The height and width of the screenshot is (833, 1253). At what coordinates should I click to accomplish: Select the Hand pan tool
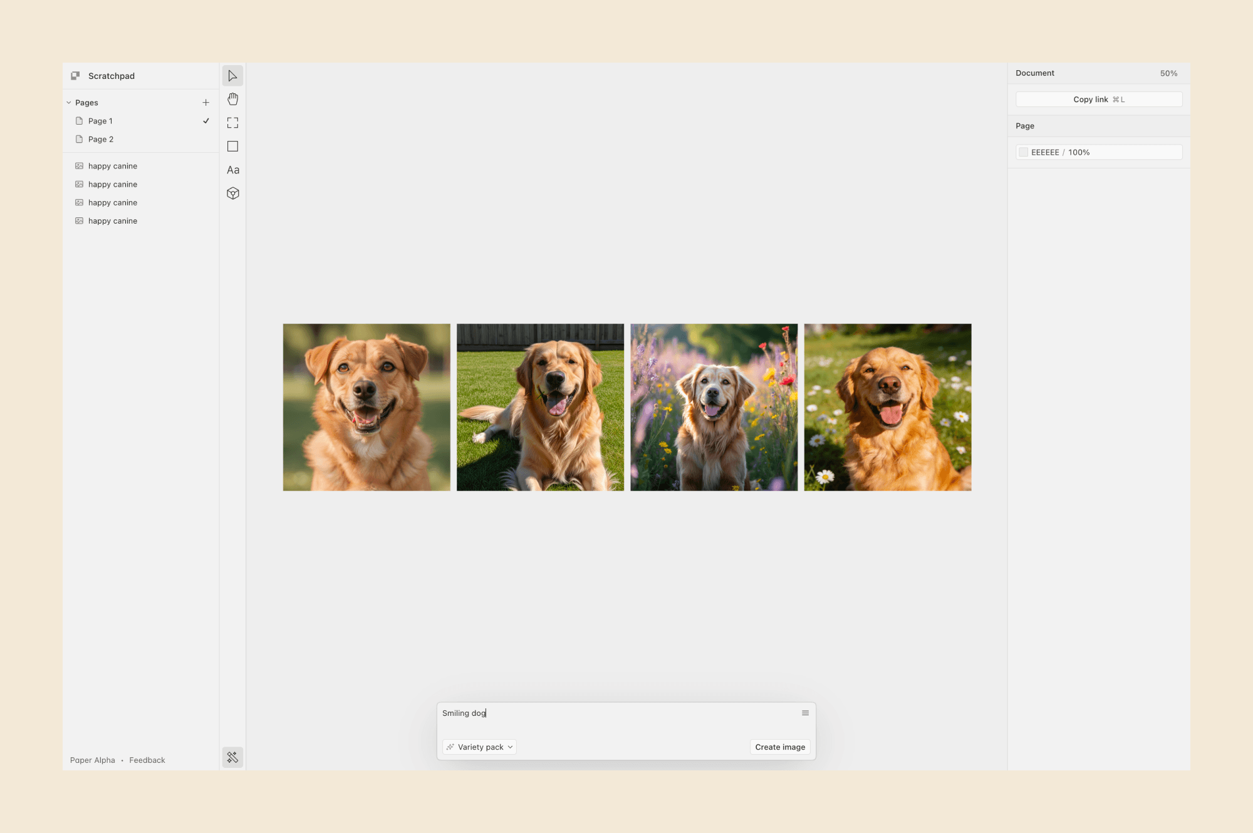[x=232, y=99]
